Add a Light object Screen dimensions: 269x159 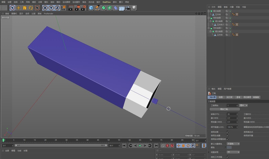tap(134, 8)
